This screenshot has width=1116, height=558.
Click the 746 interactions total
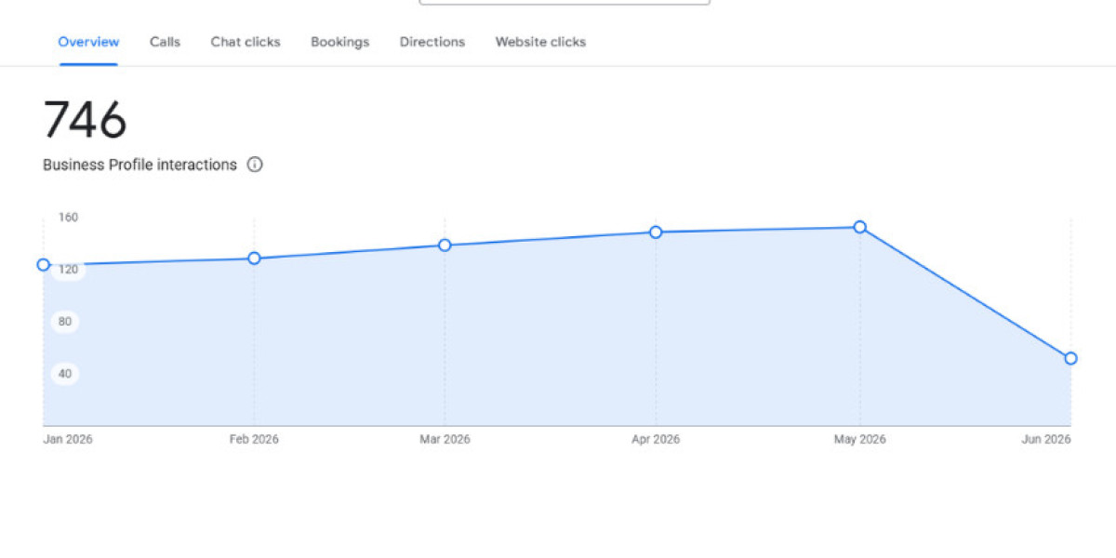(x=86, y=120)
